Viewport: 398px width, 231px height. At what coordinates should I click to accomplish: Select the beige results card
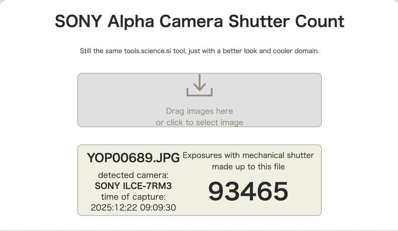click(199, 180)
